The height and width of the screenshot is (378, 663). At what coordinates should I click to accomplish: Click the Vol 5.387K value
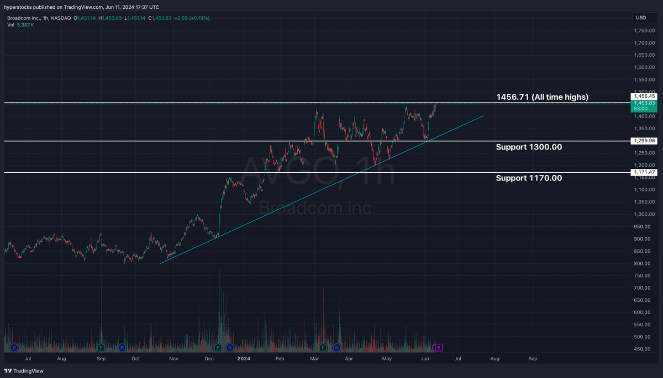point(25,25)
